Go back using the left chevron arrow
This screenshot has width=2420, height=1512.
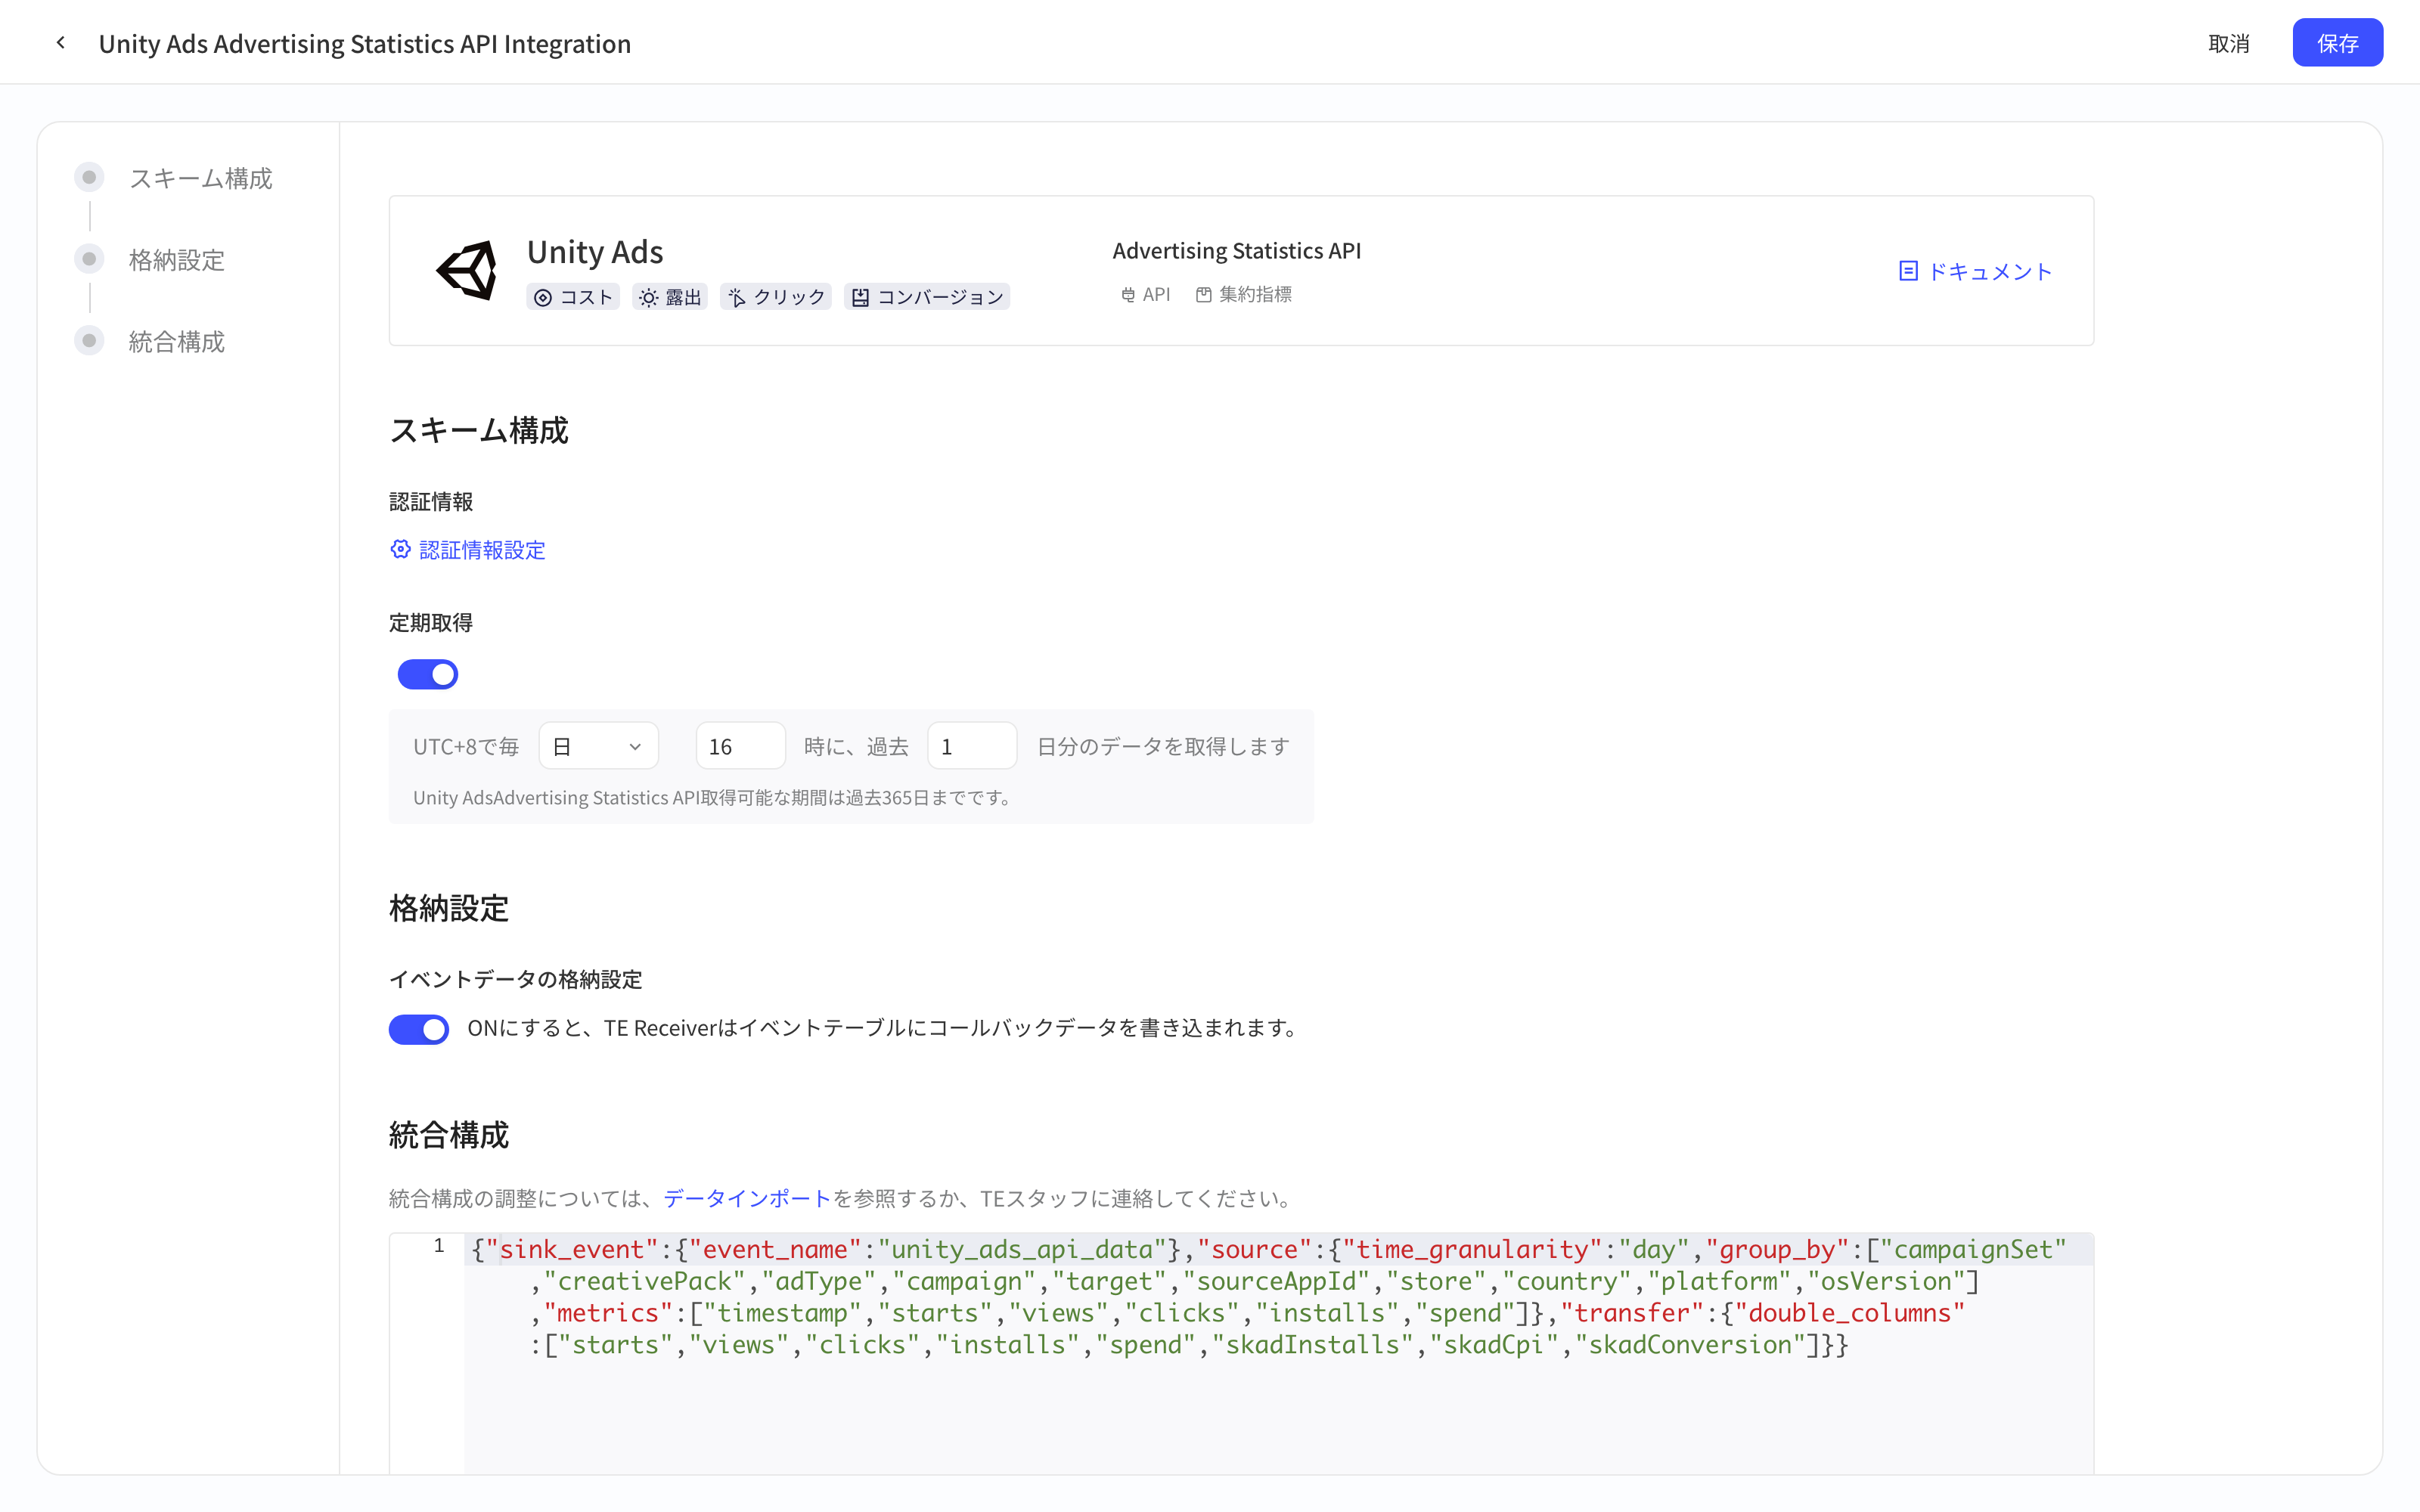pos(61,42)
